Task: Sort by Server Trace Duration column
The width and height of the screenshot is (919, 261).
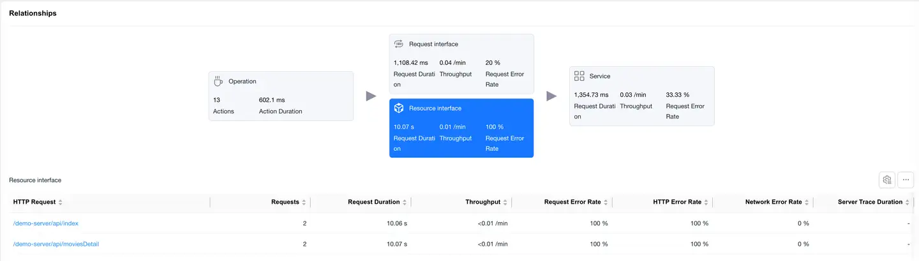Action: click(907, 202)
